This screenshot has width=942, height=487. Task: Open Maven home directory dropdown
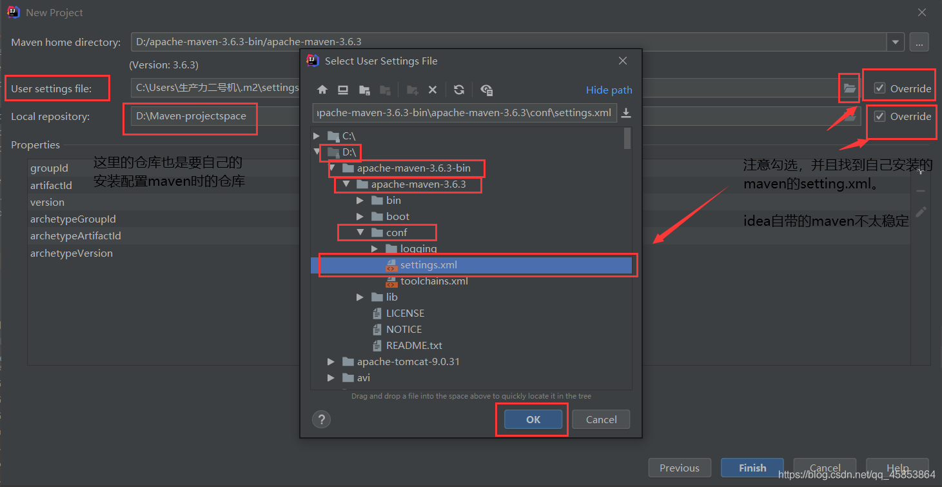click(x=896, y=42)
